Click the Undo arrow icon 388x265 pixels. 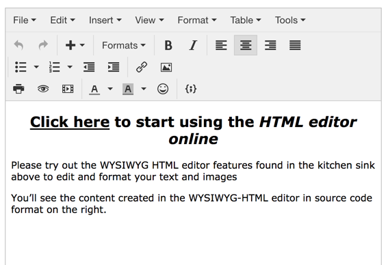click(18, 45)
